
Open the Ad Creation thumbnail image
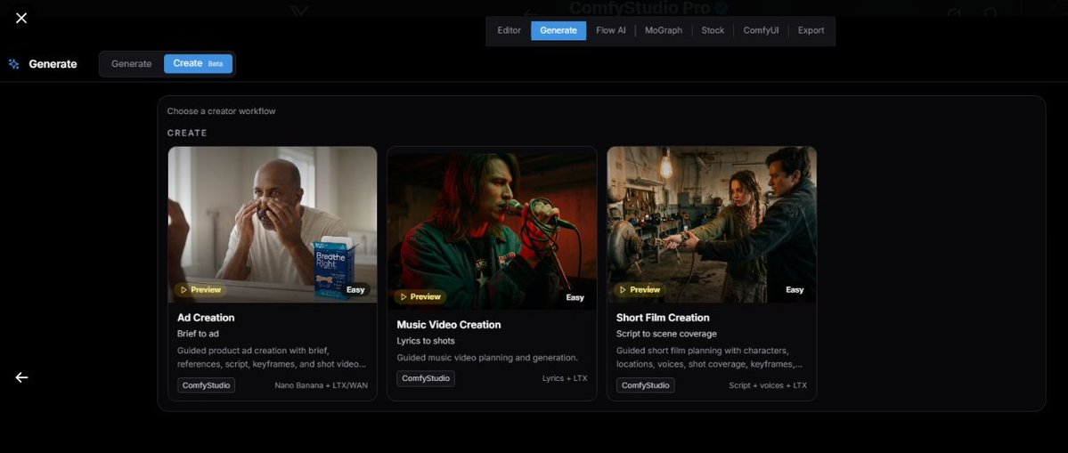click(273, 224)
